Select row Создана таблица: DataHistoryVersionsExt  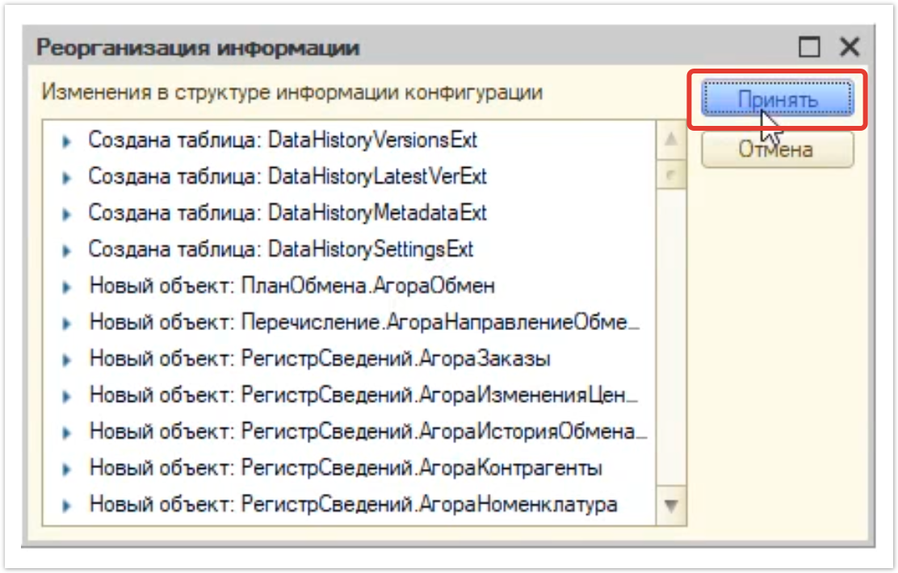pyautogui.click(x=283, y=140)
